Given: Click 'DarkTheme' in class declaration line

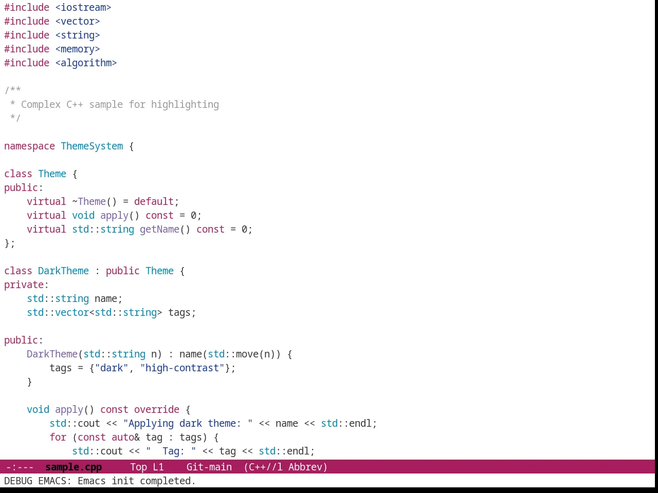Looking at the screenshot, I should [63, 271].
